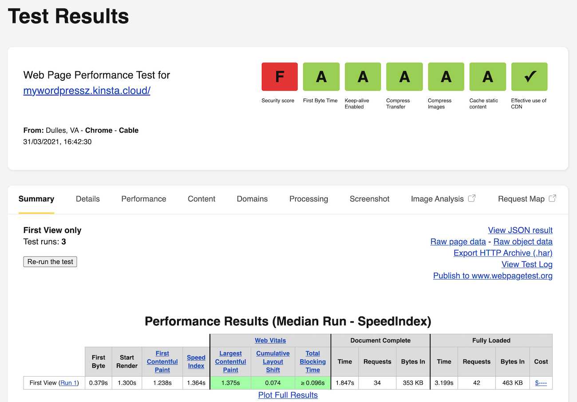Click the Document Complete column group header
This screenshot has height=402, width=577.
click(380, 340)
